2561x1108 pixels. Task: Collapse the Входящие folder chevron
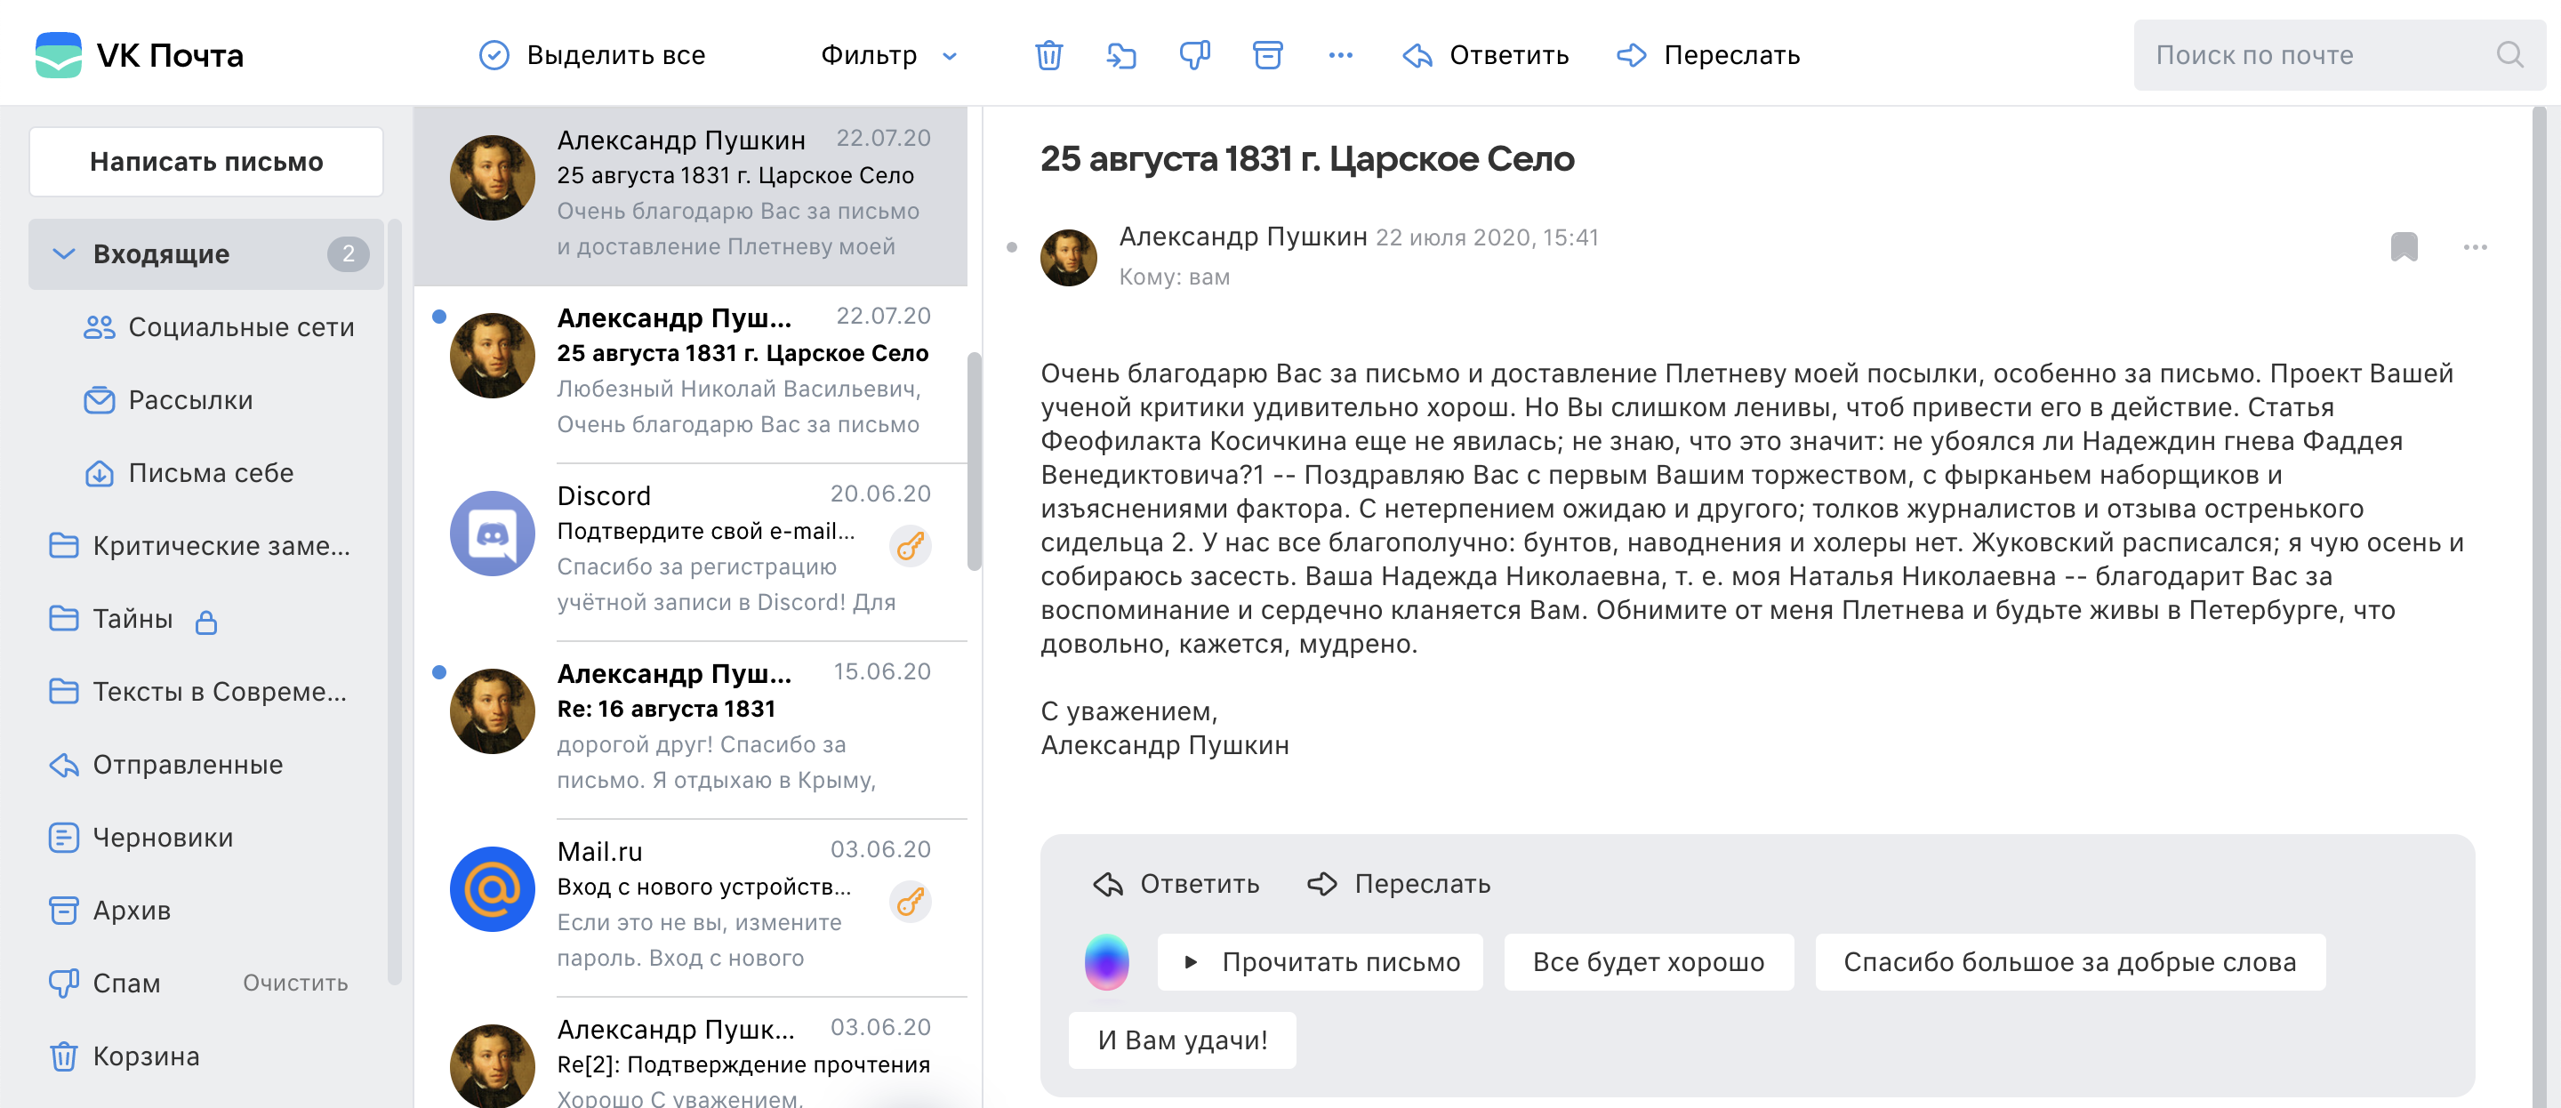coord(64,253)
